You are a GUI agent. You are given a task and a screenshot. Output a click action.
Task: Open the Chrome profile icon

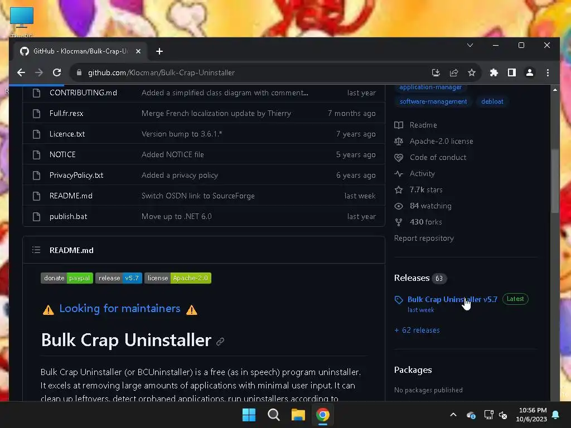pos(530,72)
